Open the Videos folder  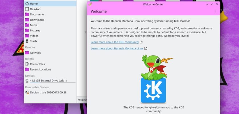50,36
